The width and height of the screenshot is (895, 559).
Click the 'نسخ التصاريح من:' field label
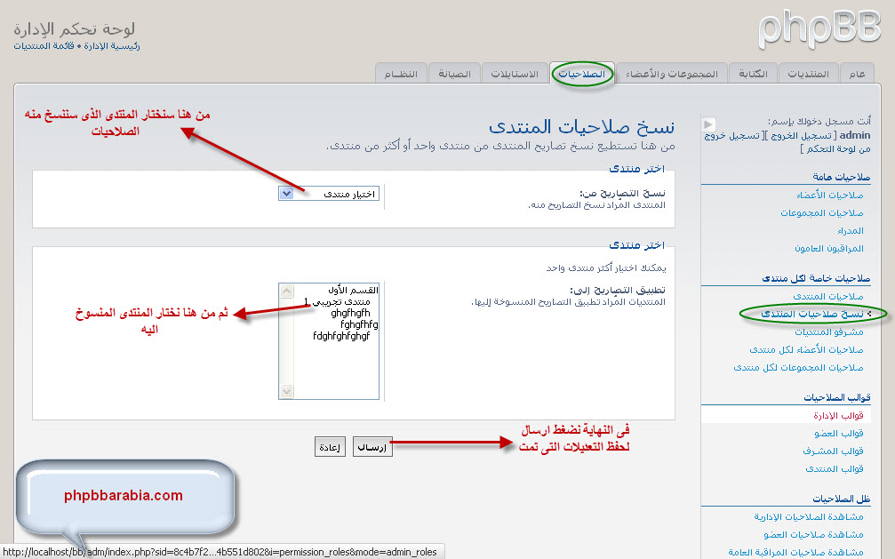(622, 193)
